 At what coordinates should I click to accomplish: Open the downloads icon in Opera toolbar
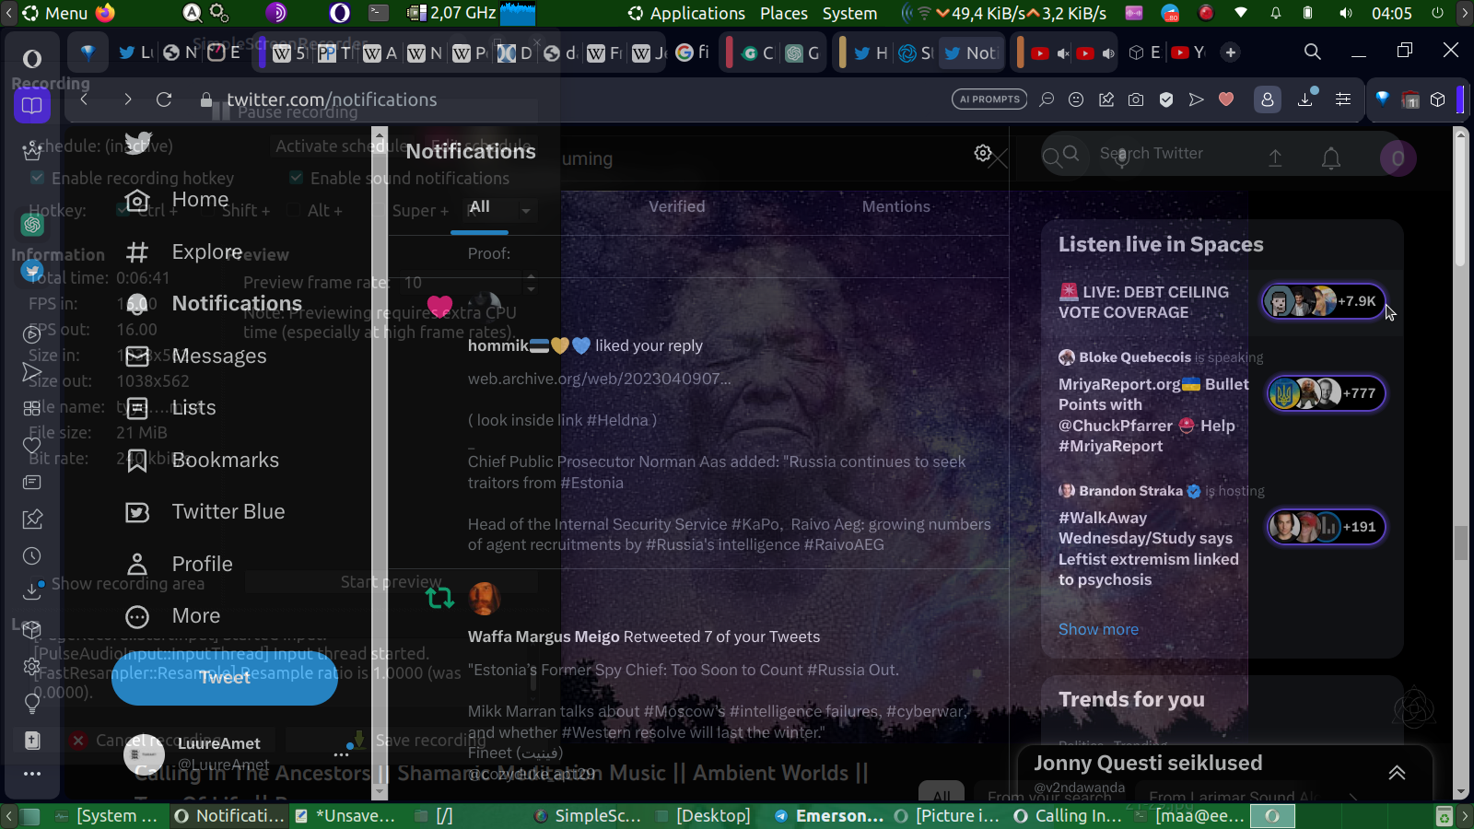[1305, 99]
